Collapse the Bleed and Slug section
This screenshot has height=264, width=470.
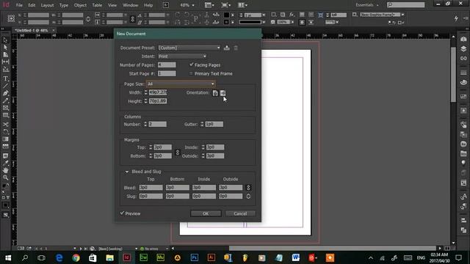point(127,172)
